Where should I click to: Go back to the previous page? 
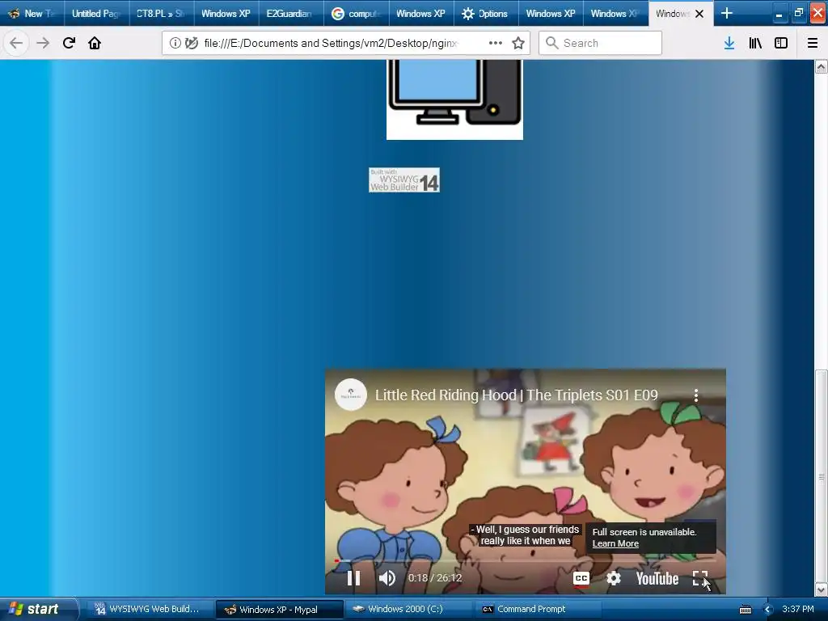click(16, 43)
